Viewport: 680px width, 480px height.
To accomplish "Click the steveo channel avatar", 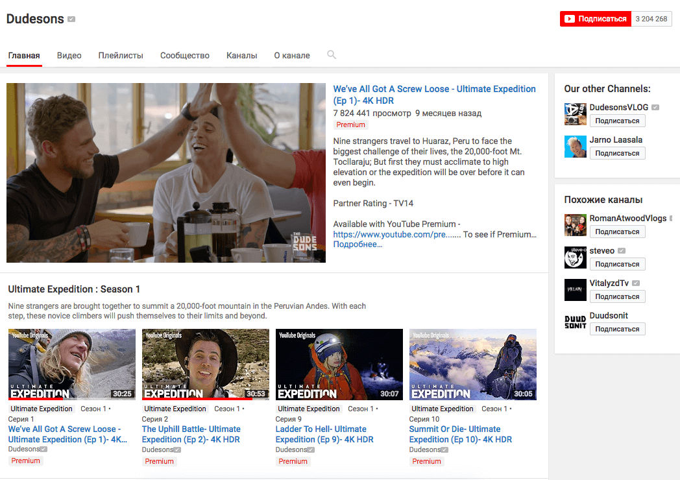I will coord(575,258).
